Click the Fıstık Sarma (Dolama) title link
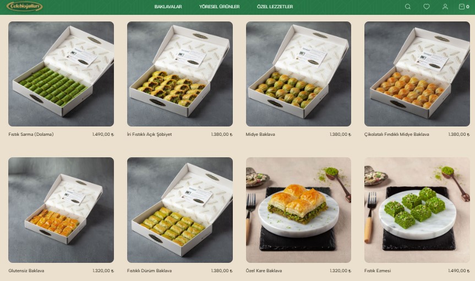Image resolution: width=475 pixels, height=281 pixels. (x=31, y=134)
